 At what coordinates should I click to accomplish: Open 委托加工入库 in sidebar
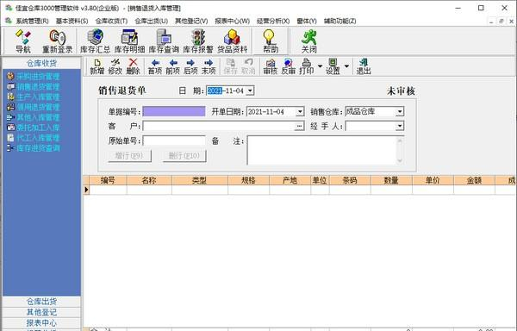coord(34,128)
